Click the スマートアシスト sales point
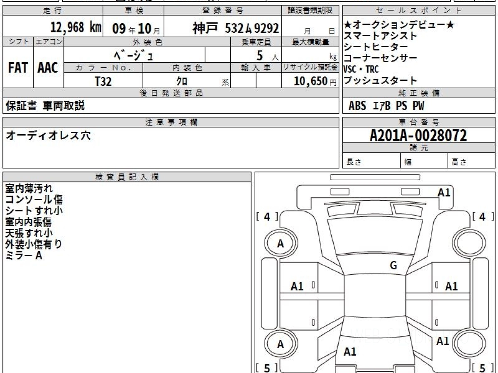The height and width of the screenshot is (373, 498). [381, 36]
